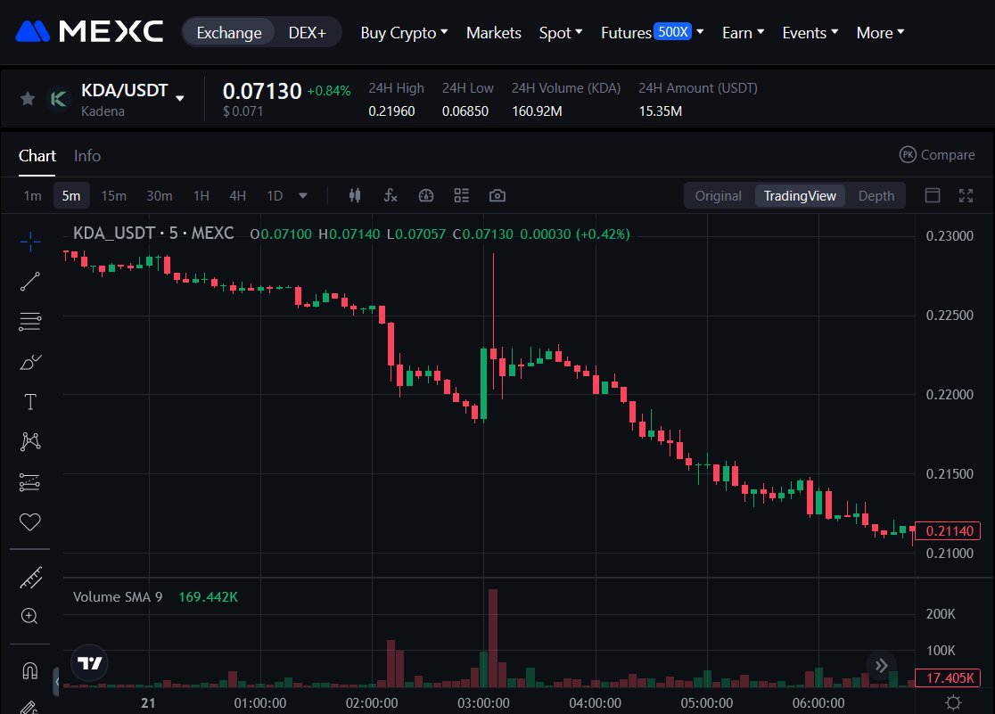Switch to DEX+ mode
This screenshot has height=714, width=995.
point(307,32)
